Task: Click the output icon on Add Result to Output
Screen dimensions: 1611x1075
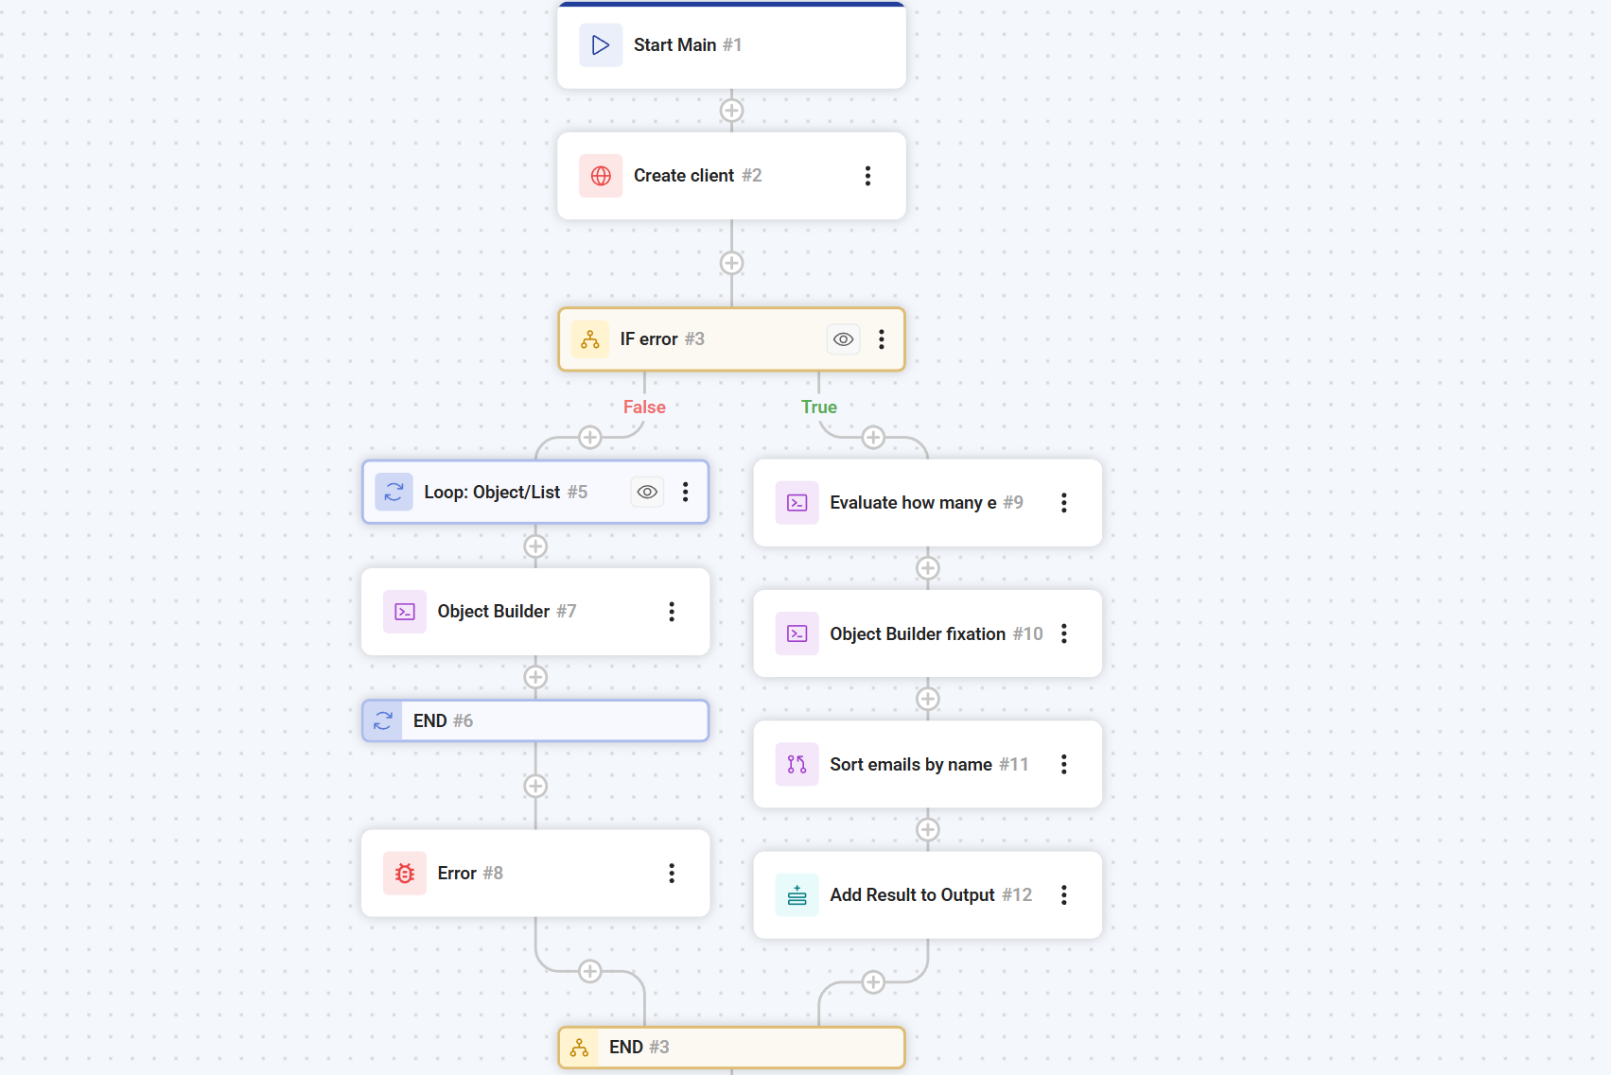Action: [797, 894]
